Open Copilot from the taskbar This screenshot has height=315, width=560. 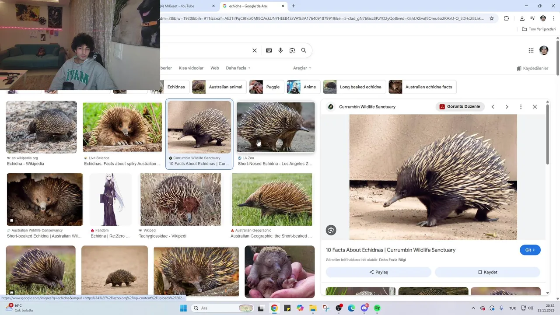(300, 308)
